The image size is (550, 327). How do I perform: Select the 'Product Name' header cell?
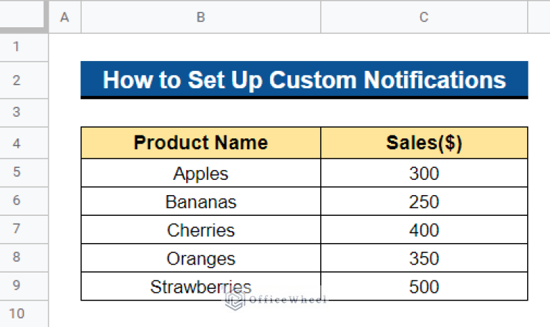click(x=201, y=143)
